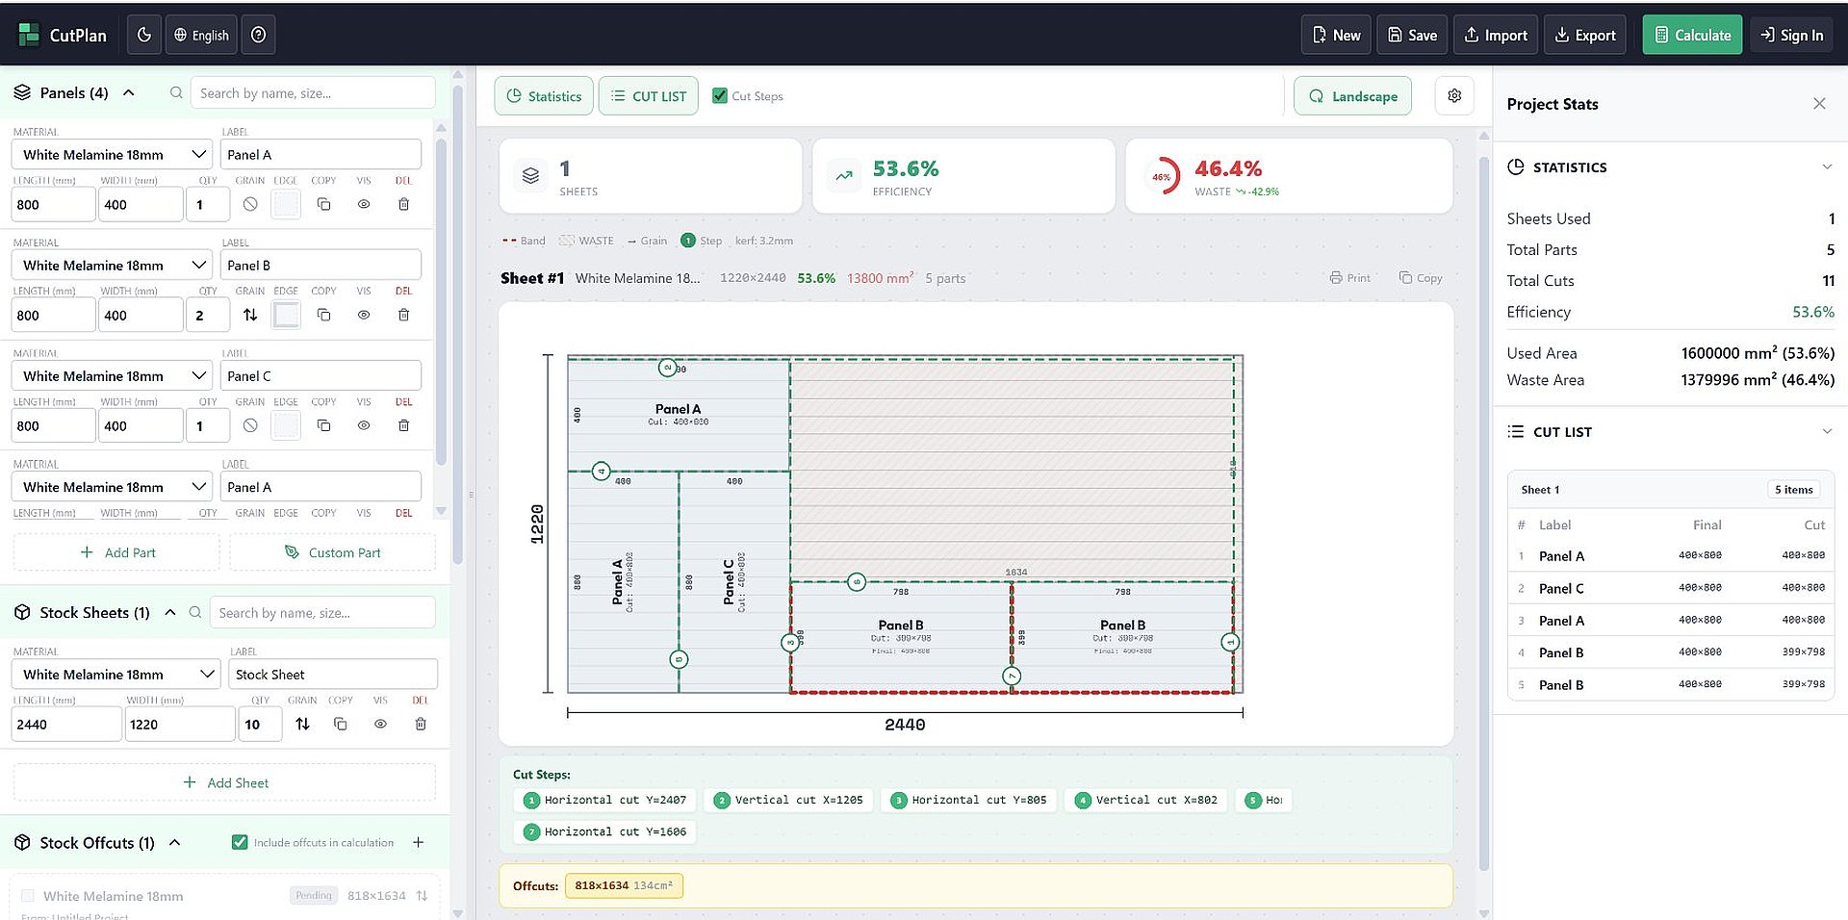This screenshot has width=1848, height=920.
Task: Copy the Stock Sheet row
Action: tap(340, 724)
